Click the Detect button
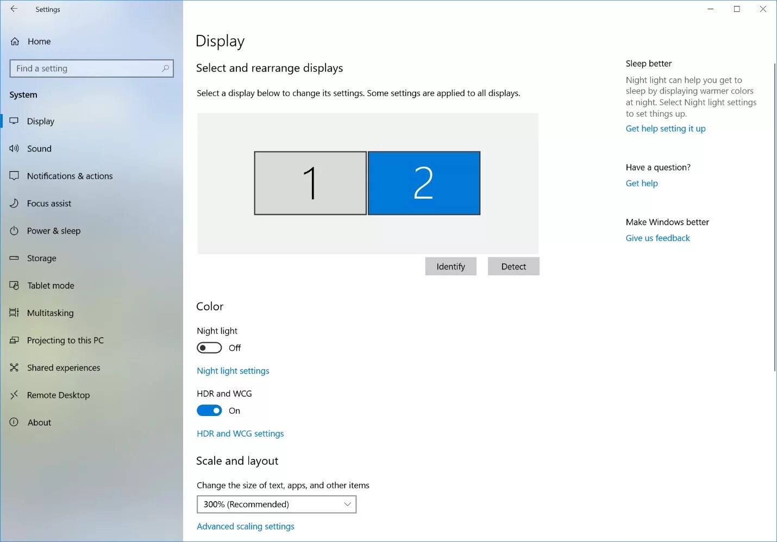This screenshot has height=542, width=777. 513,266
